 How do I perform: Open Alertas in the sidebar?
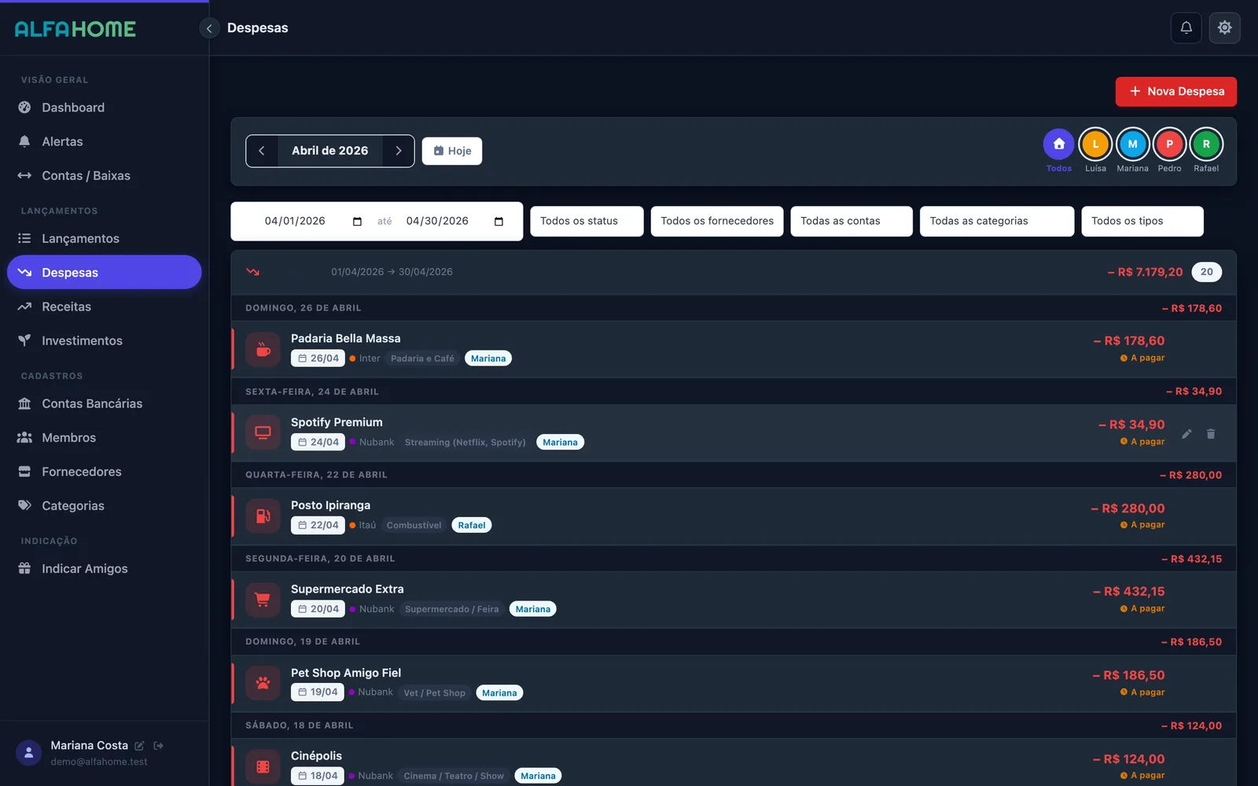point(105,141)
